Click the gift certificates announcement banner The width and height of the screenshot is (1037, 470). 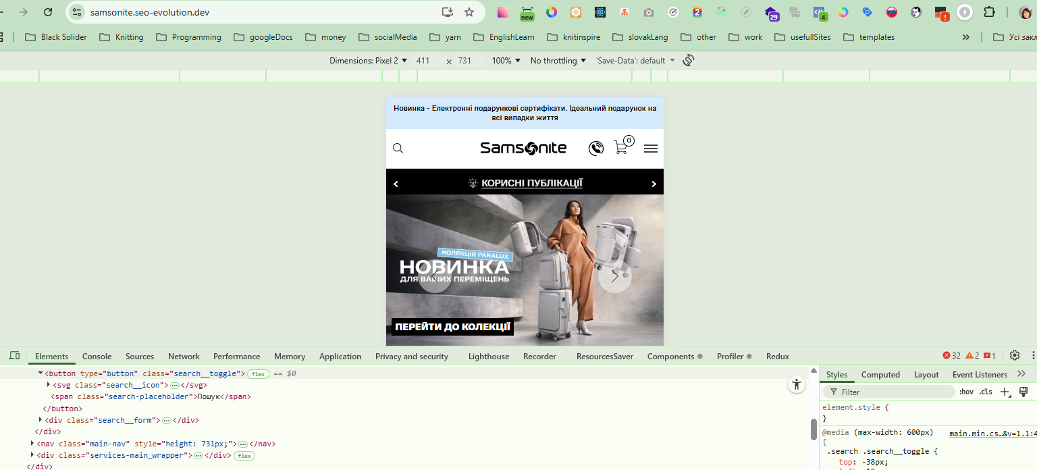pyautogui.click(x=525, y=113)
